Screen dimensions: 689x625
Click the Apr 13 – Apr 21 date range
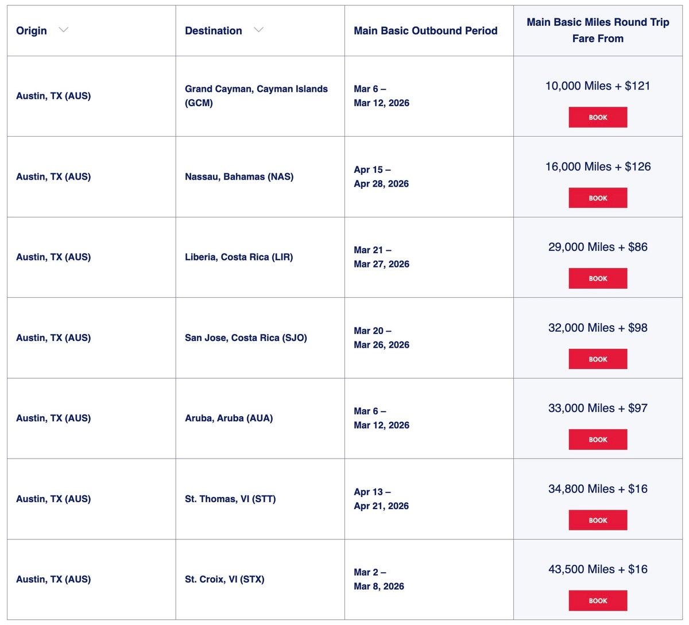[381, 499]
